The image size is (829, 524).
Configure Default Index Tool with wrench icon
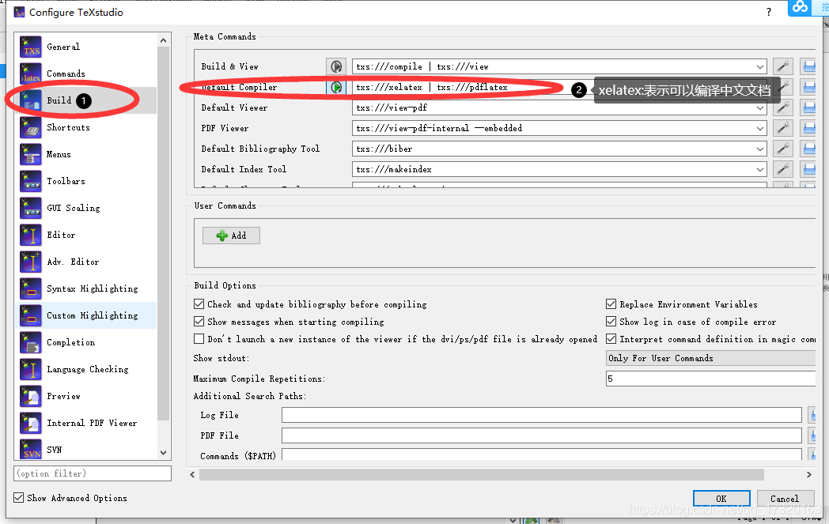tap(782, 170)
